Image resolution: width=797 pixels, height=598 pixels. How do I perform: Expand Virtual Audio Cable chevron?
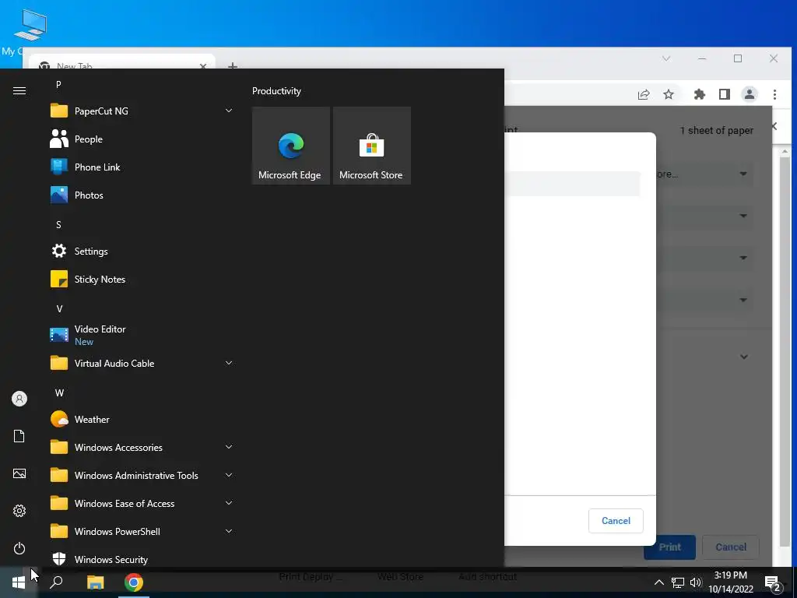[229, 363]
